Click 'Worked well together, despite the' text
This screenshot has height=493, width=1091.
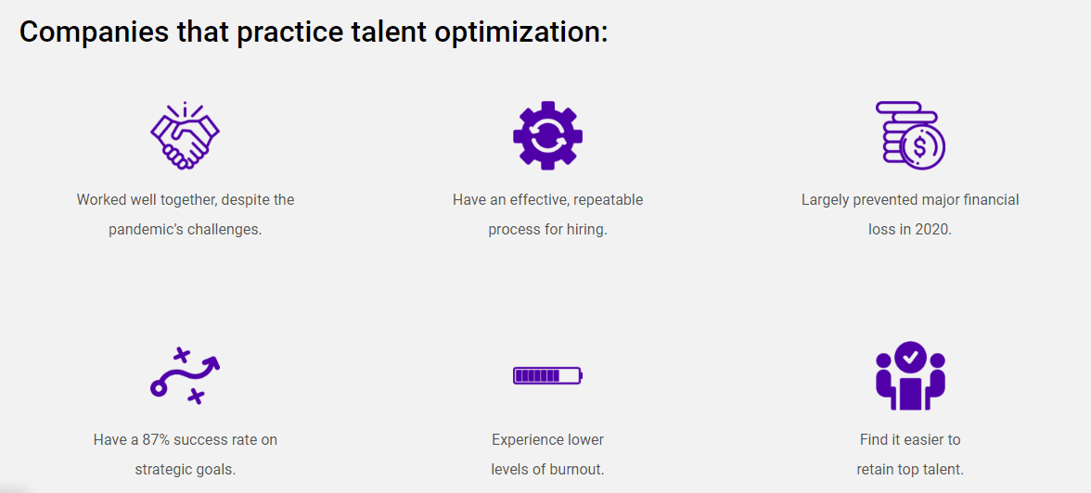point(186,200)
